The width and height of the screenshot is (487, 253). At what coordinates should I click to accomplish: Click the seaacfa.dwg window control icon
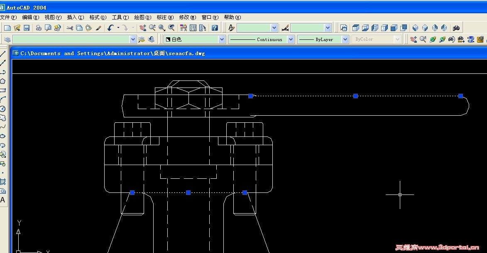pos(15,53)
